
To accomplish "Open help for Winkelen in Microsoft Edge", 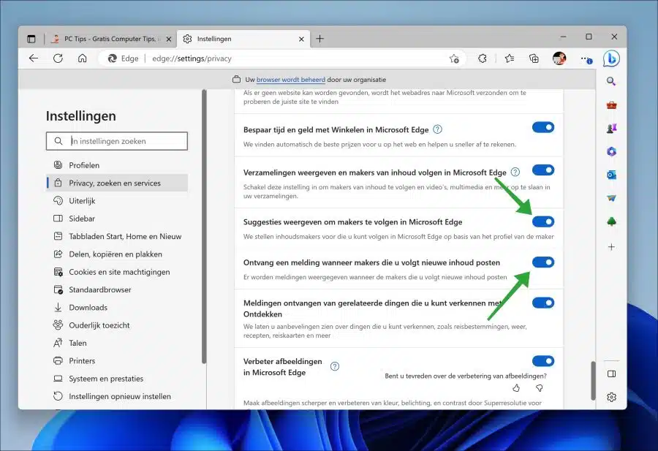I will 437,129.
